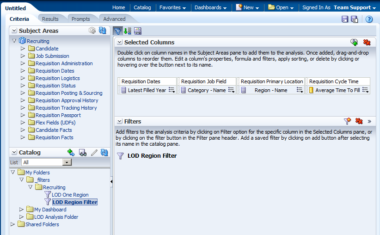Select Requisition Administration folder
The width and height of the screenshot is (380, 235).
[64, 63]
